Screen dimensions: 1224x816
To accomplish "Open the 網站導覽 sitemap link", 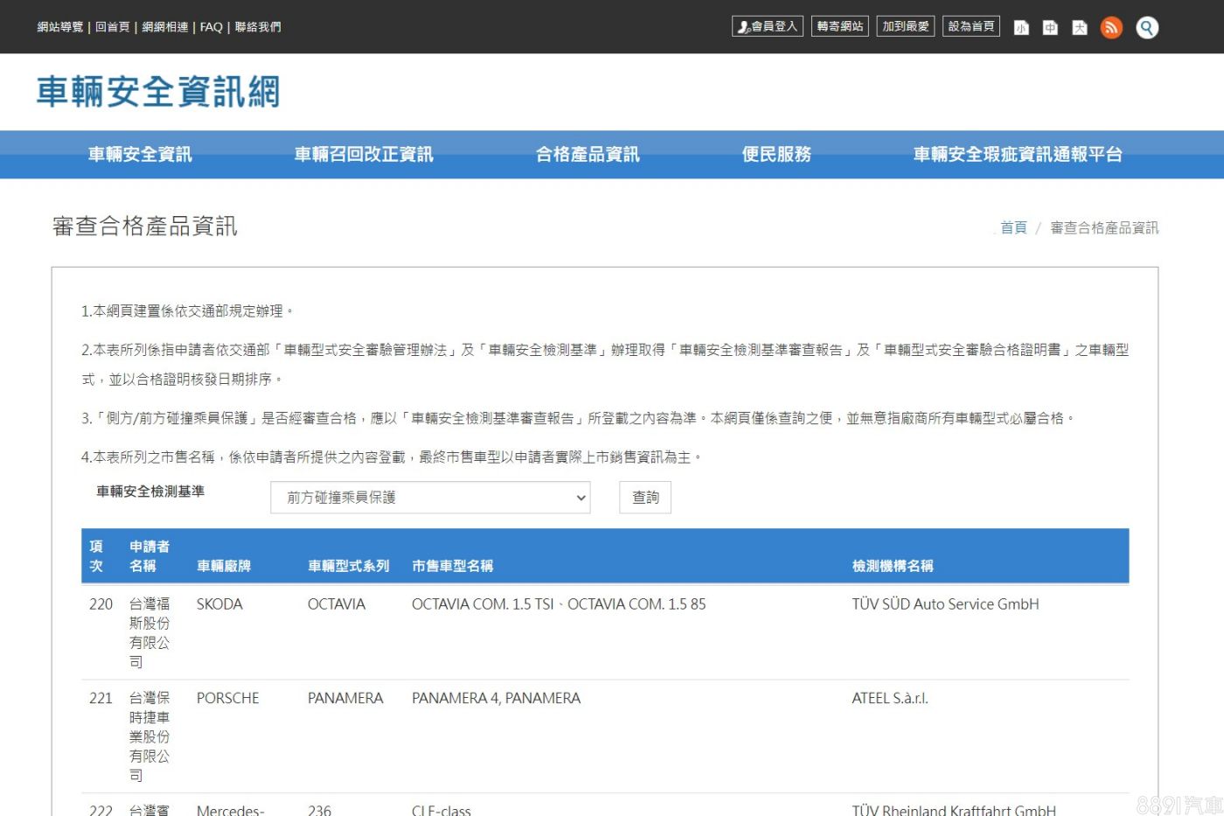I will click(59, 27).
